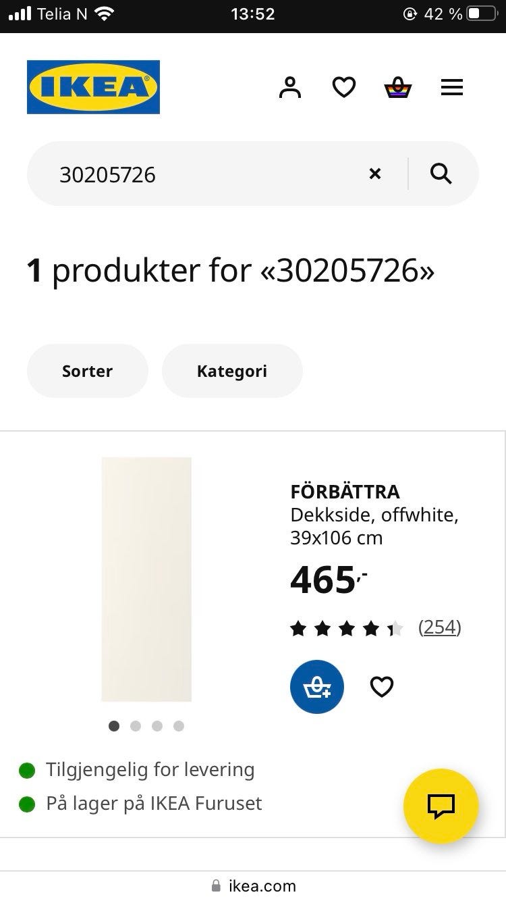Screen dimensions: 506x901
Task: Open the offwhite cover panel product image
Action: [146, 580]
